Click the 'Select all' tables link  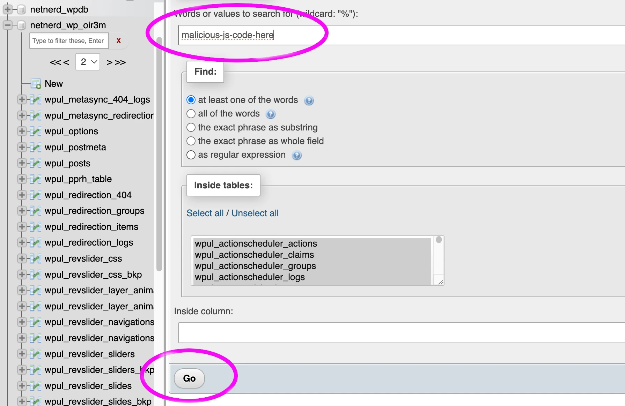pos(205,213)
